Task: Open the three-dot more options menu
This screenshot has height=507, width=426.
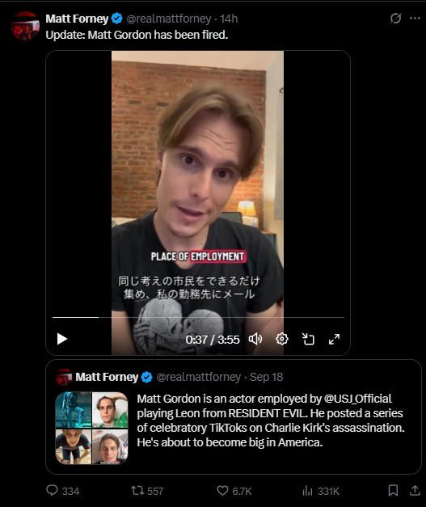Action: [x=415, y=19]
